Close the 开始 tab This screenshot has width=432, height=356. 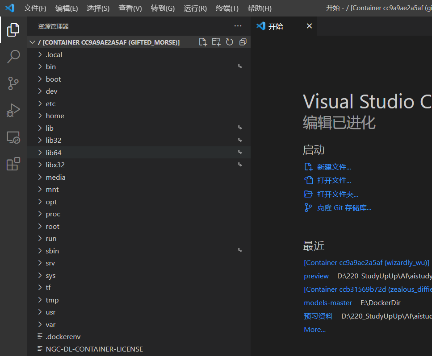pos(310,26)
